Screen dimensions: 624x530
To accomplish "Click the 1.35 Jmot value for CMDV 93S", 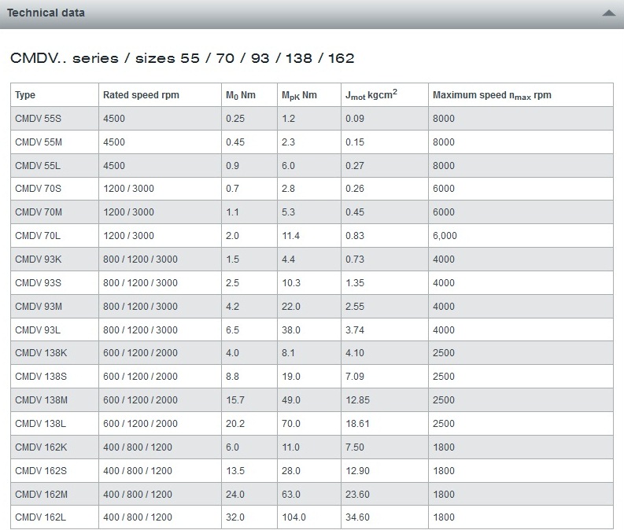I will coord(355,283).
